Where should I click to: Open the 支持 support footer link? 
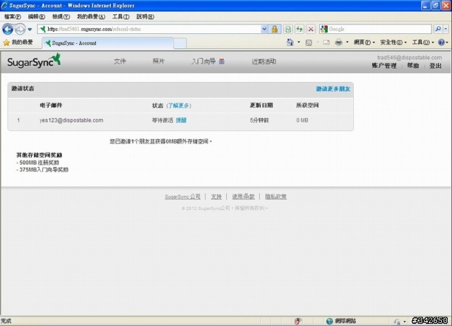(x=216, y=197)
